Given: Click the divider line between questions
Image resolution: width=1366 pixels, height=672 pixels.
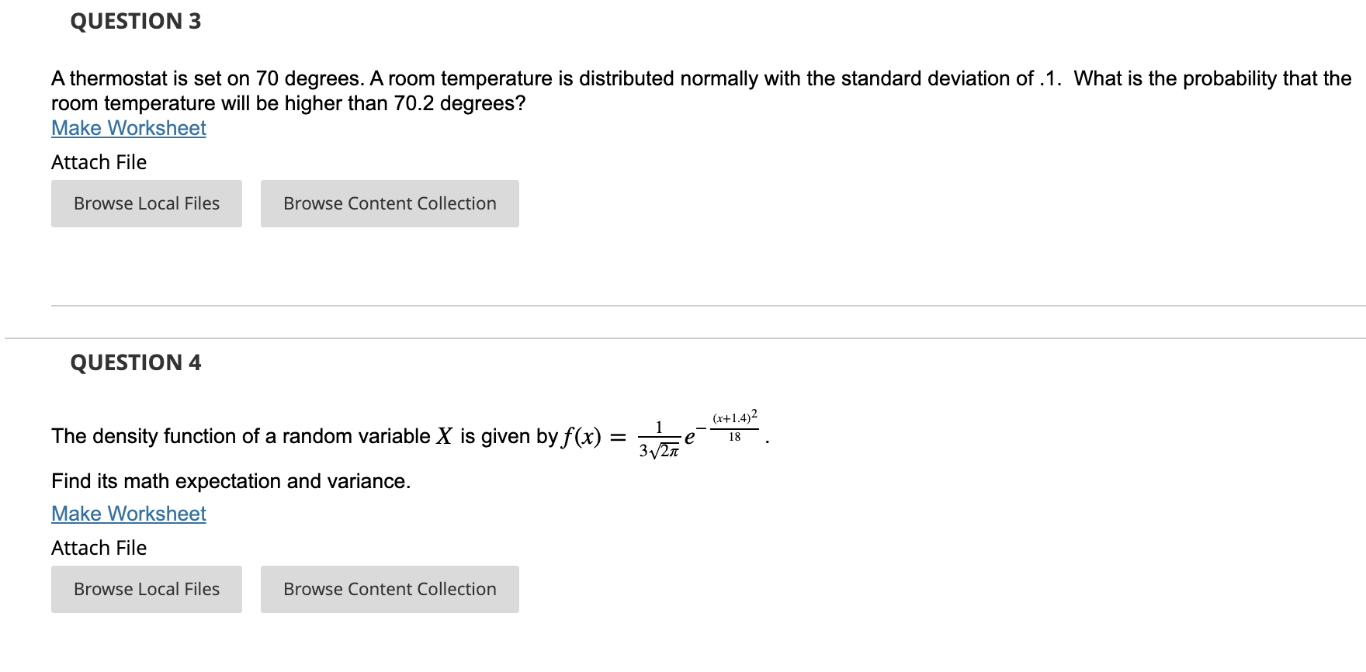Looking at the screenshot, I should 683,338.
